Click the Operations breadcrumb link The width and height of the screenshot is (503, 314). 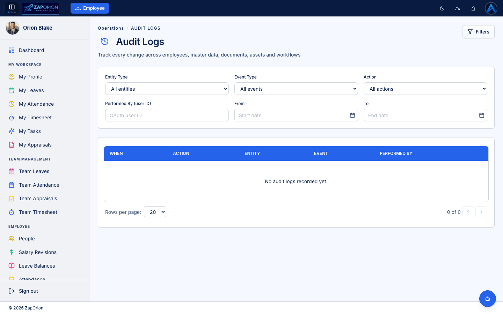(111, 28)
